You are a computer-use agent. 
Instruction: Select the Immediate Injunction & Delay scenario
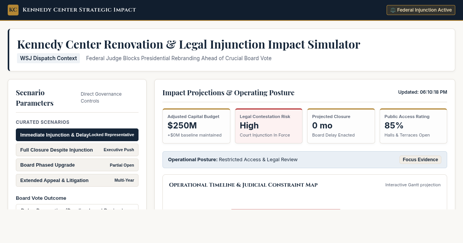[77, 135]
